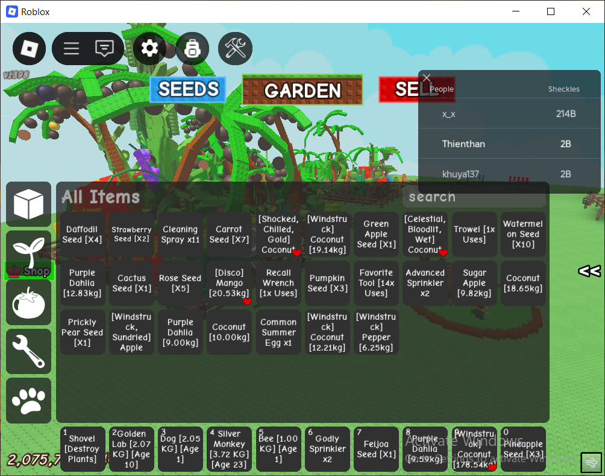Image resolution: width=605 pixels, height=476 pixels.
Task: Select Windstruck Pepper [6.25kg] item
Action: click(376, 332)
